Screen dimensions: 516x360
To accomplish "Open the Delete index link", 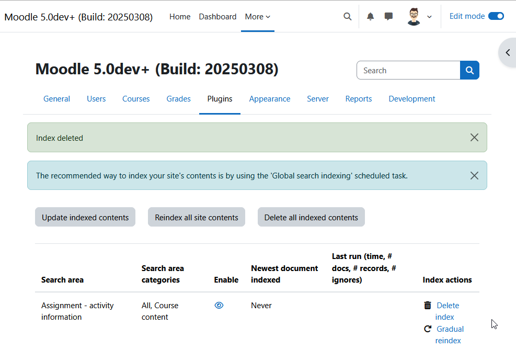I will point(447,311).
